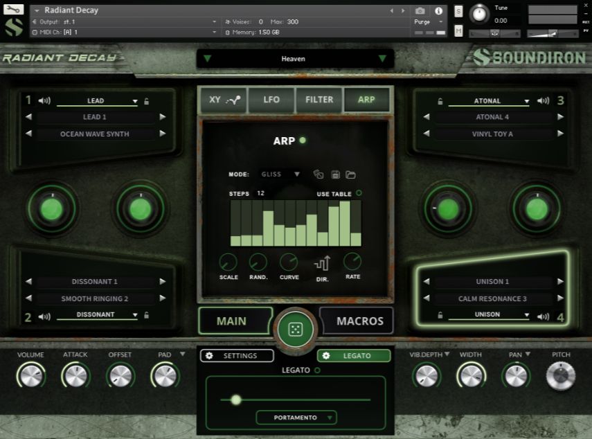This screenshot has height=439, width=592.
Task: Click the camera snapshot icon in header
Action: coord(421,10)
